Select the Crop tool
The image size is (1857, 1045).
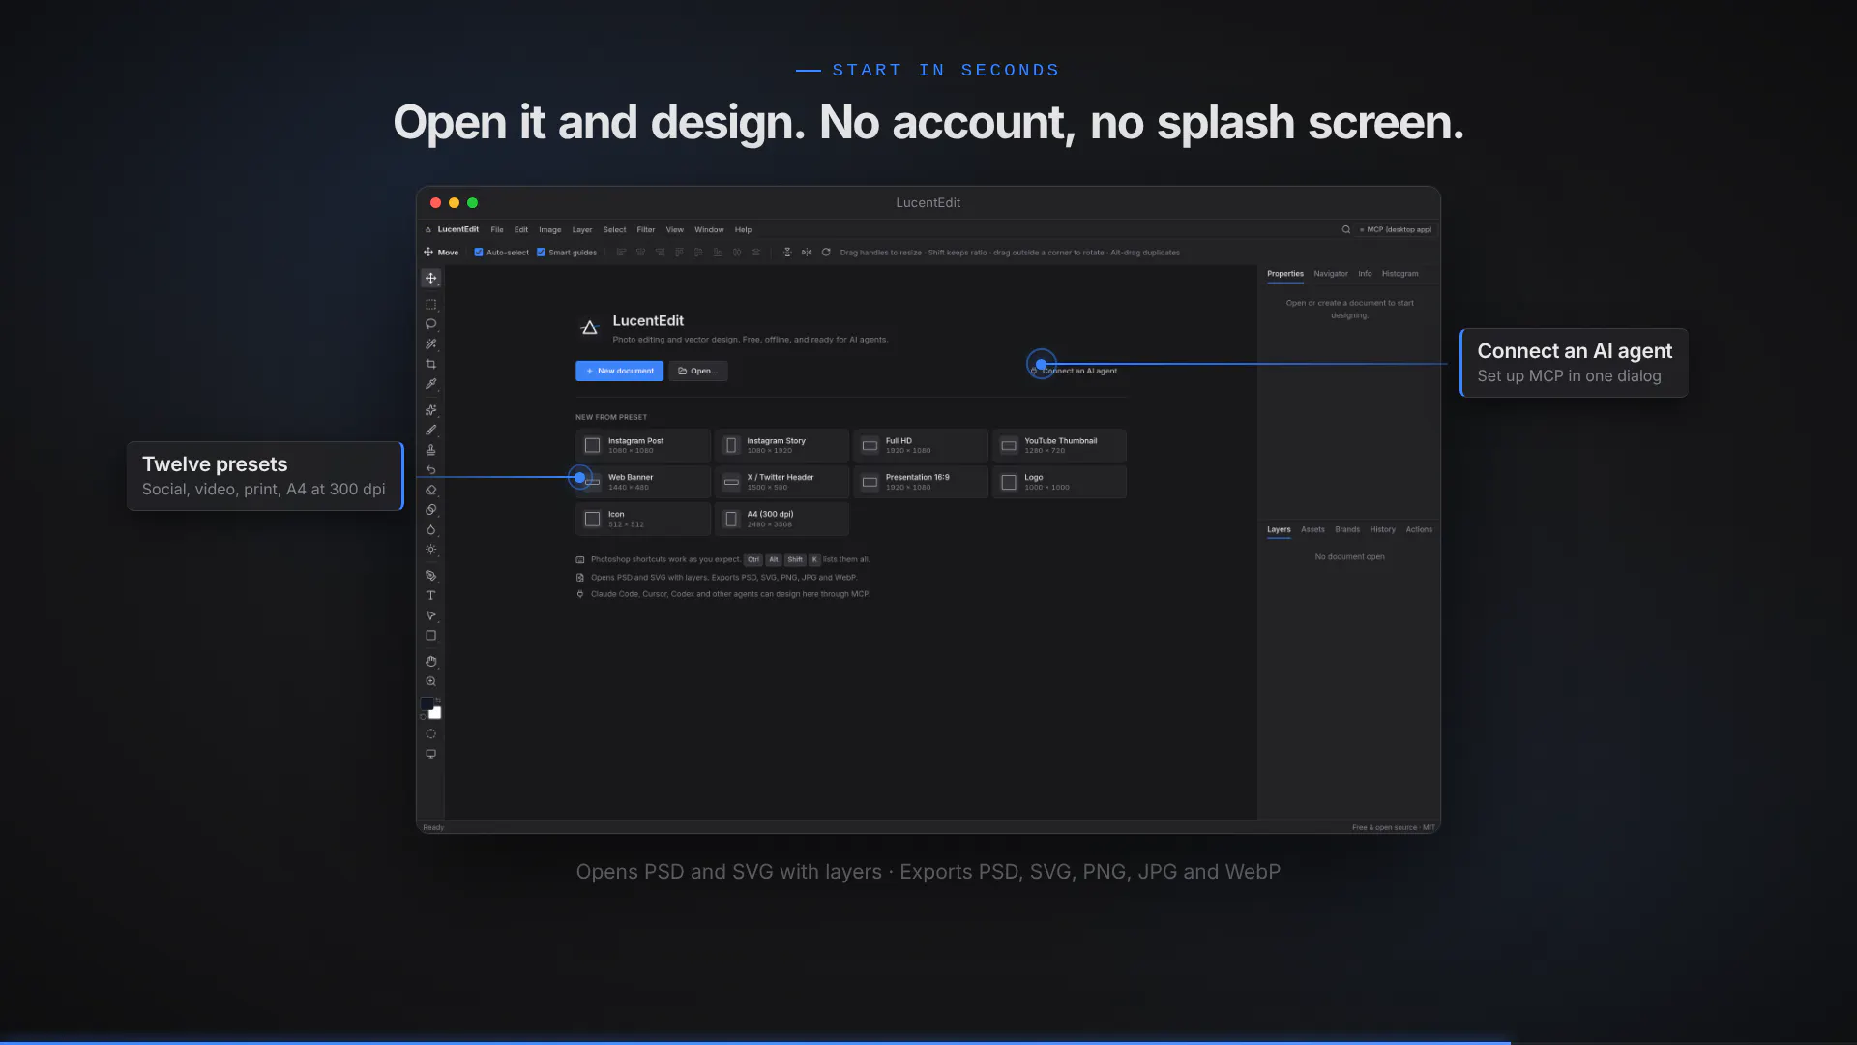[x=430, y=364]
